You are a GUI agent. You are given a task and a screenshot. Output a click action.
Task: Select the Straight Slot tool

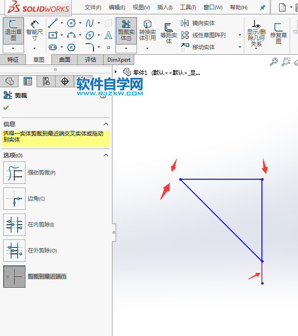pos(53,47)
